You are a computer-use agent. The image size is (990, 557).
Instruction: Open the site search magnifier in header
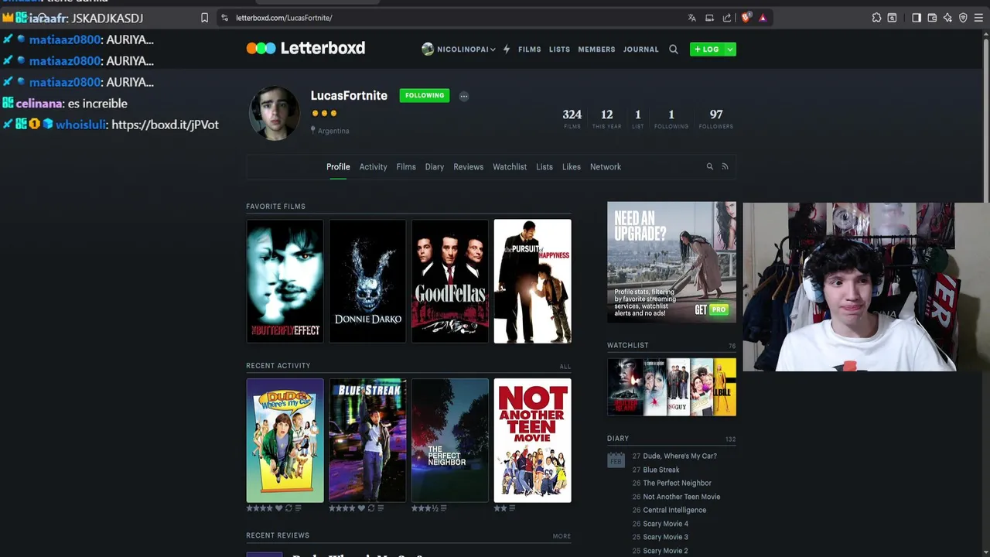(x=674, y=49)
